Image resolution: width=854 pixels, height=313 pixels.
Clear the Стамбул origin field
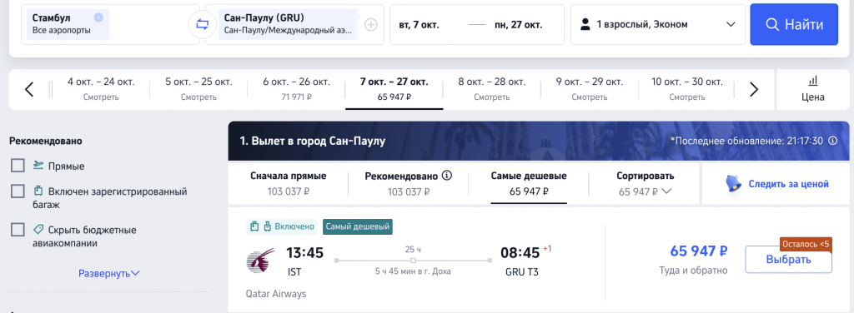[x=98, y=17]
